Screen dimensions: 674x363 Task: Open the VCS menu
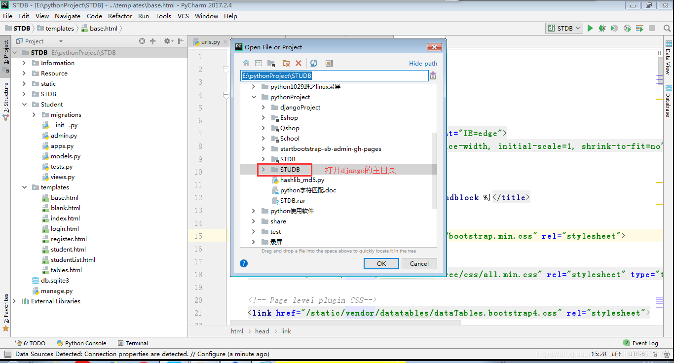point(183,16)
